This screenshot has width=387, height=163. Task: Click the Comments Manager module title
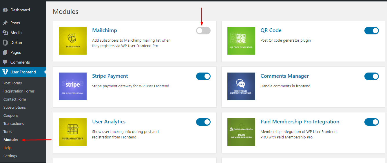coord(285,76)
